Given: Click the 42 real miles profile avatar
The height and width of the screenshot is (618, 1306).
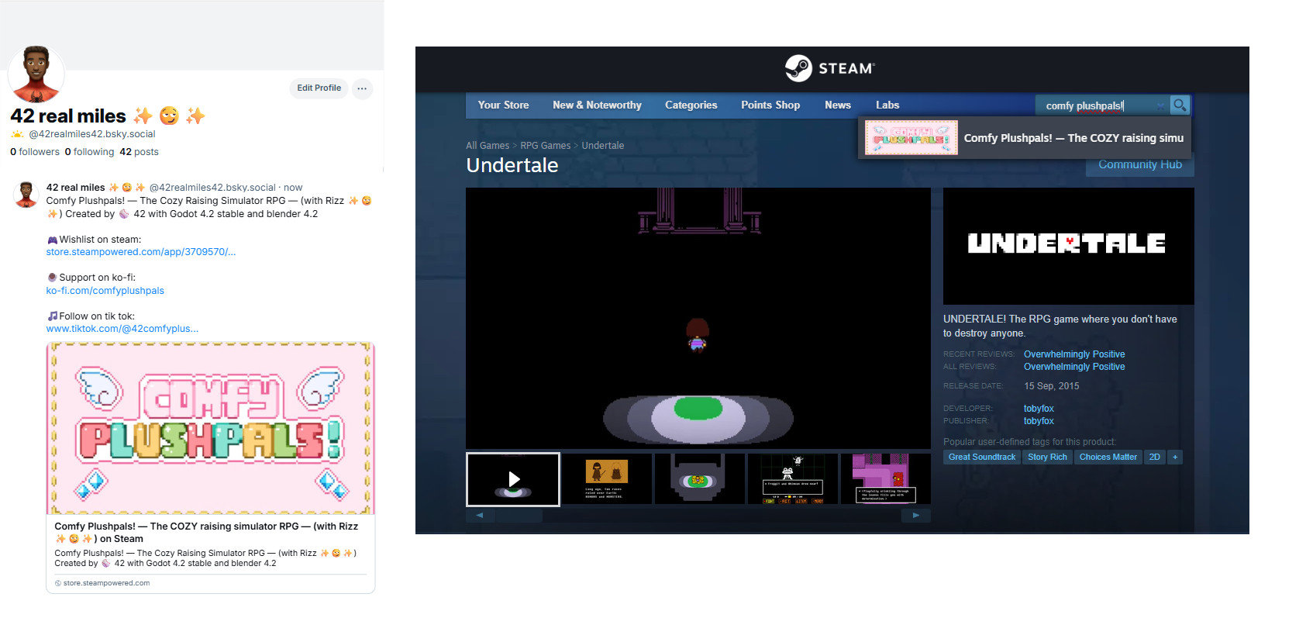Looking at the screenshot, I should click(x=36, y=74).
